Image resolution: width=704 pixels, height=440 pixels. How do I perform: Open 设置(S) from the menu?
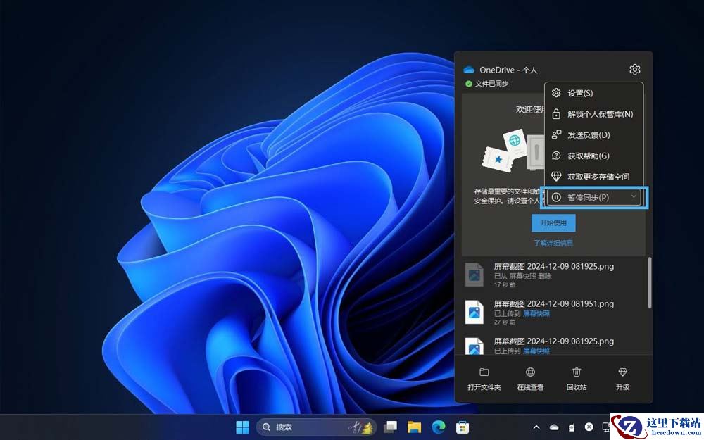(593, 93)
